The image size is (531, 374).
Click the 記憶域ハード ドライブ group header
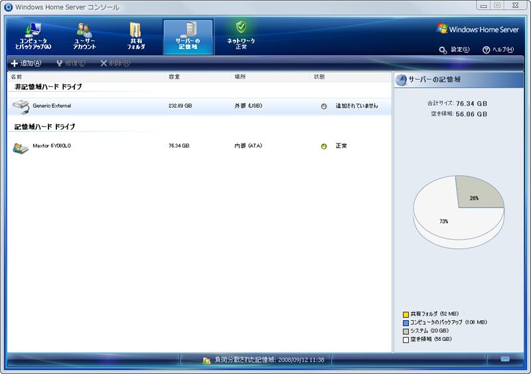point(44,127)
